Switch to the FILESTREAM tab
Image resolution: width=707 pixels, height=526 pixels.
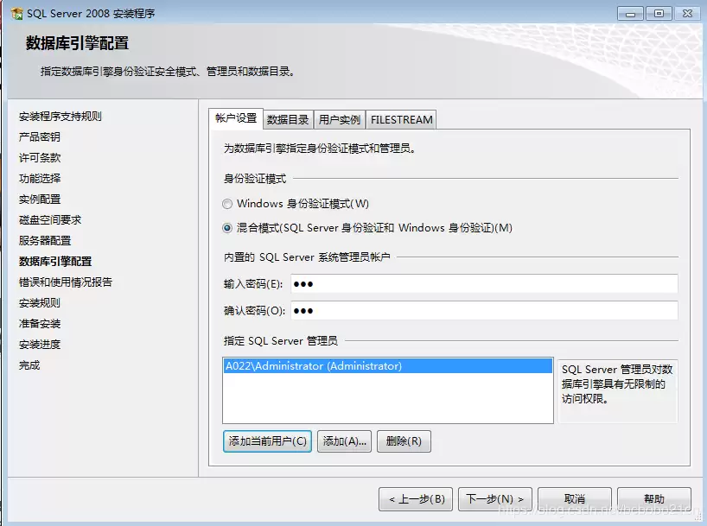click(401, 120)
